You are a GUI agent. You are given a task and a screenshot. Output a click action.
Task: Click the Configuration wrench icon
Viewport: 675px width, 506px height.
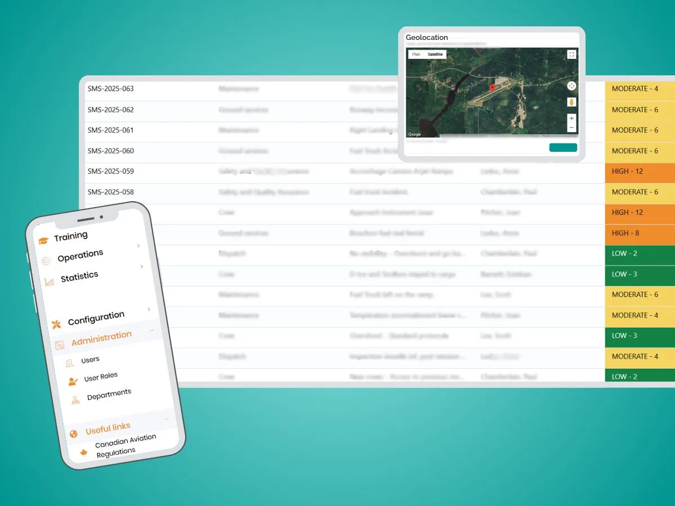(56, 324)
